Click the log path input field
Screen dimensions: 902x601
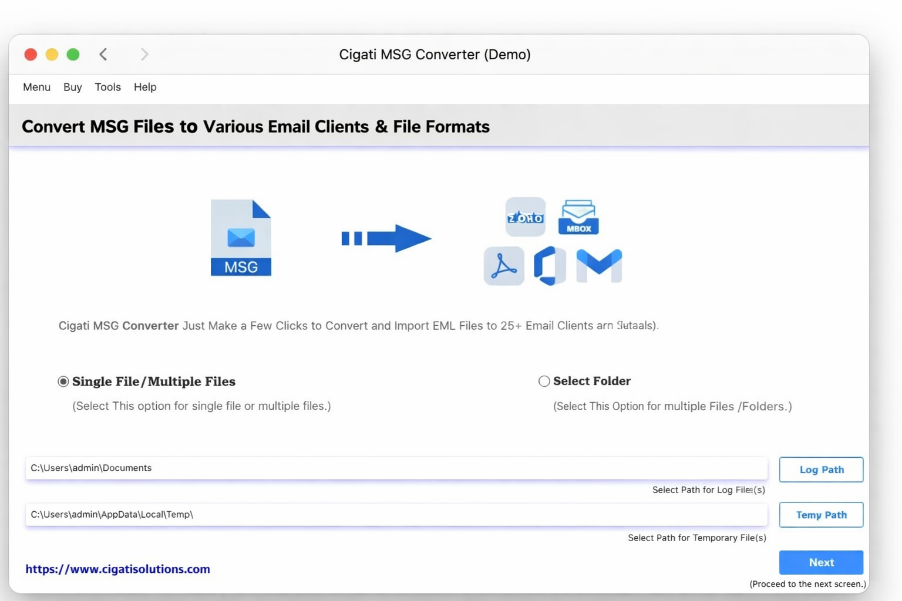(396, 468)
